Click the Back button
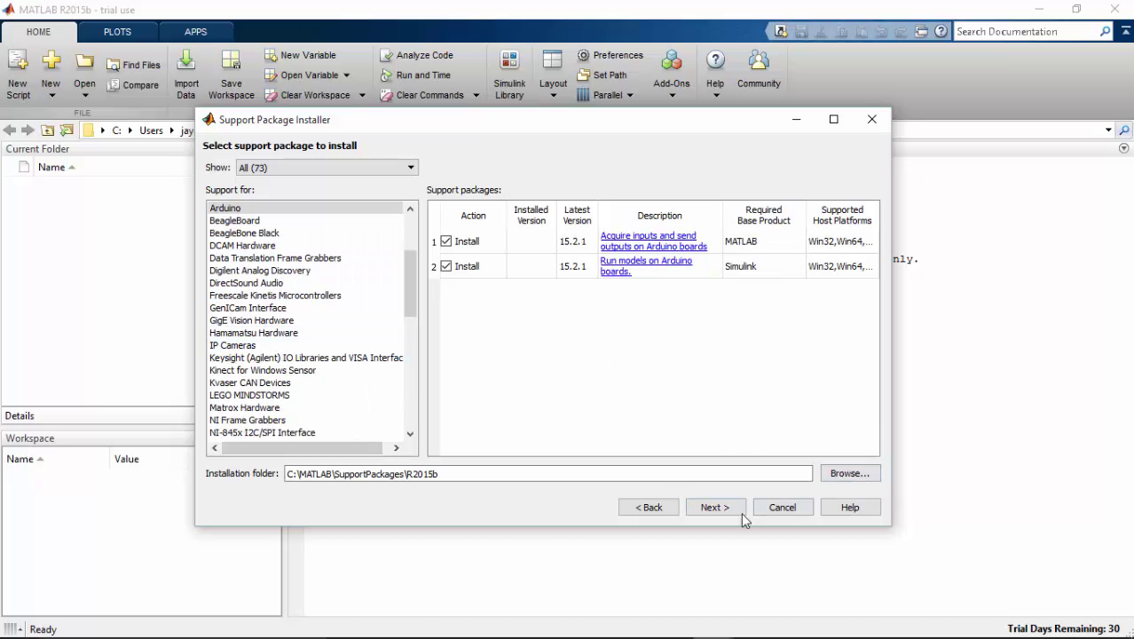Screen dimensions: 1134x639 pyautogui.click(x=649, y=508)
